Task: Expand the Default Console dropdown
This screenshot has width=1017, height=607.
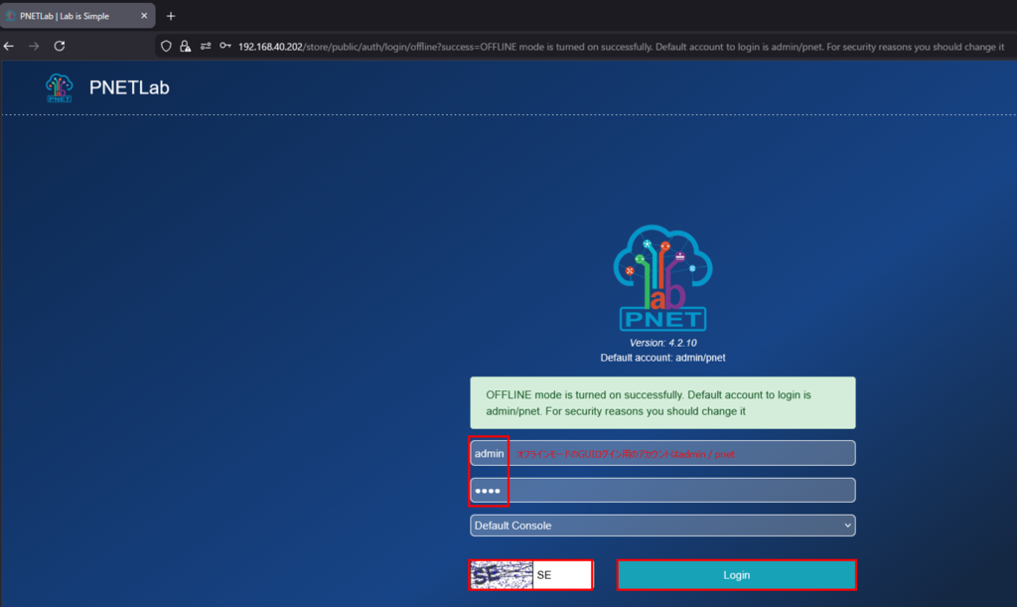Action: click(x=662, y=525)
